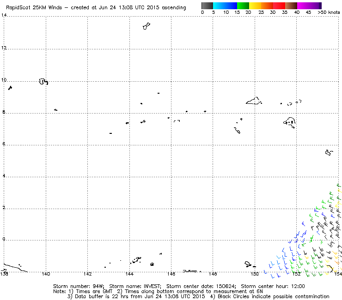Viewport: 342px width, 300px height.
Task: Click the 'Storm number: 94W' text
Action: pos(79,286)
